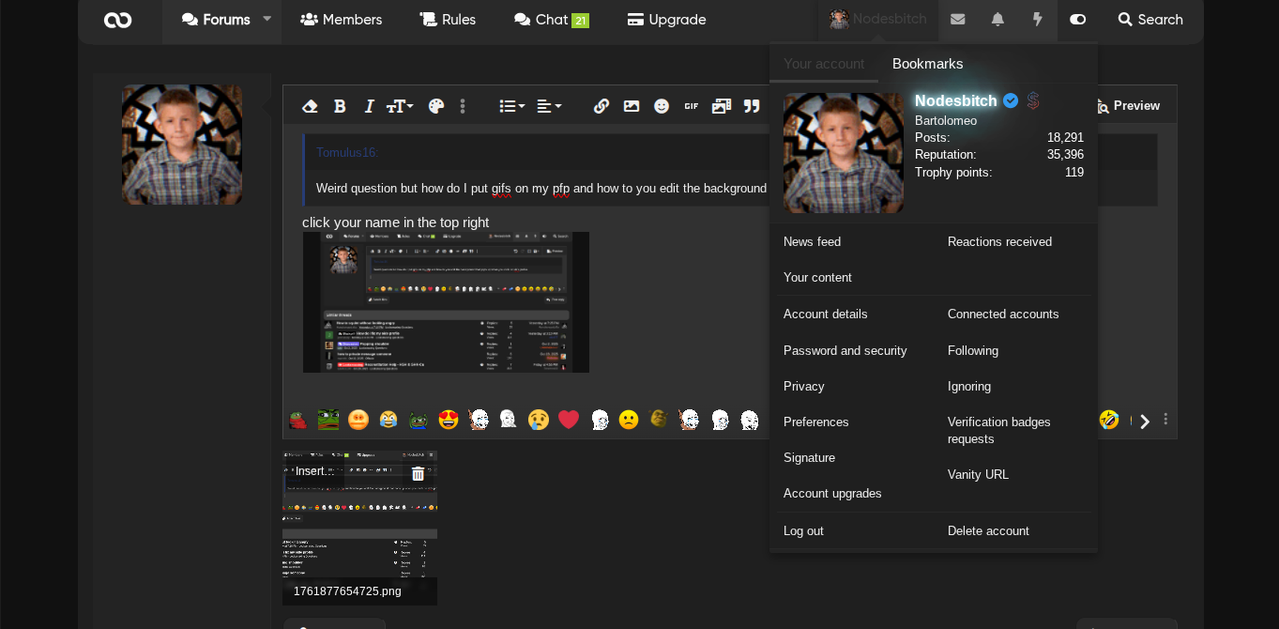Screen dimensions: 1279x629
Task: Insert a link with the chain icon
Action: click(x=601, y=106)
